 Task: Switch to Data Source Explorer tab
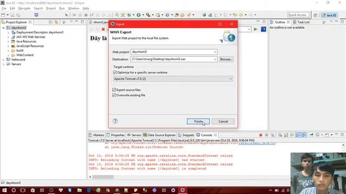(x=159, y=135)
